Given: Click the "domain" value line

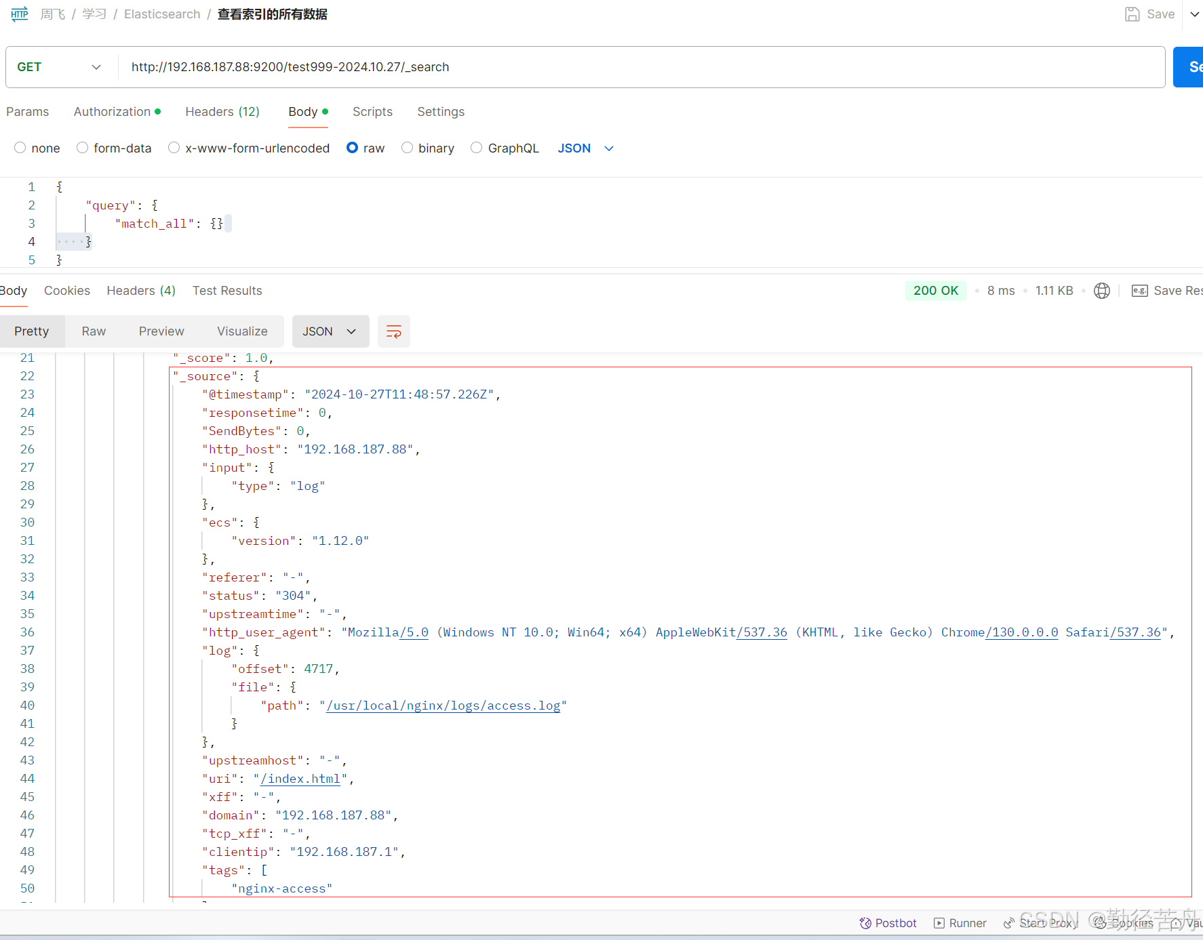Looking at the screenshot, I should pyautogui.click(x=300, y=815).
